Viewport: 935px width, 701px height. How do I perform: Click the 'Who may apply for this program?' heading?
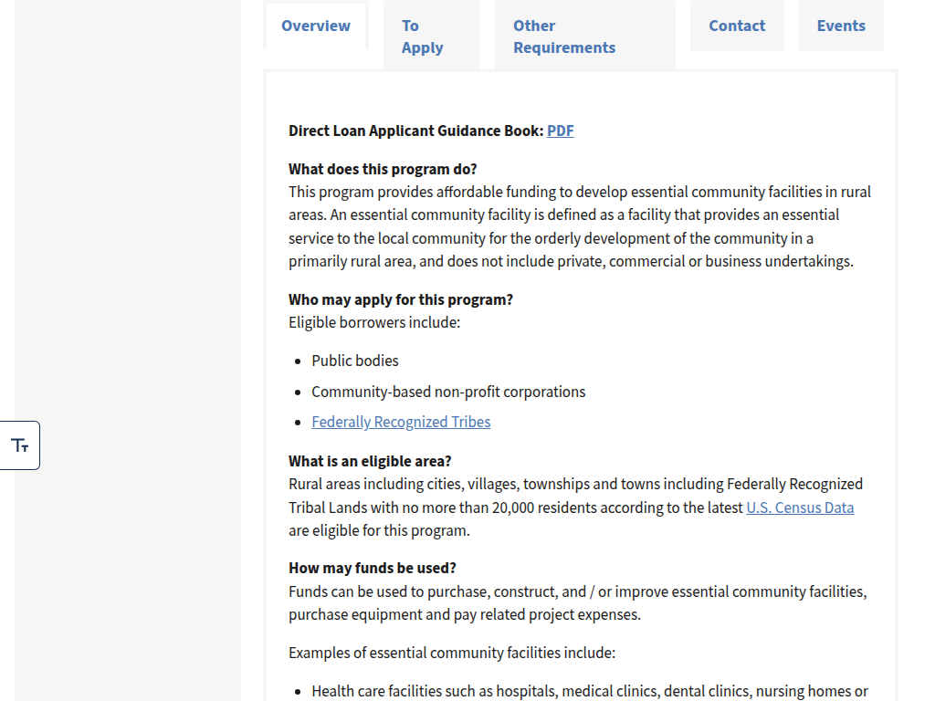click(401, 299)
